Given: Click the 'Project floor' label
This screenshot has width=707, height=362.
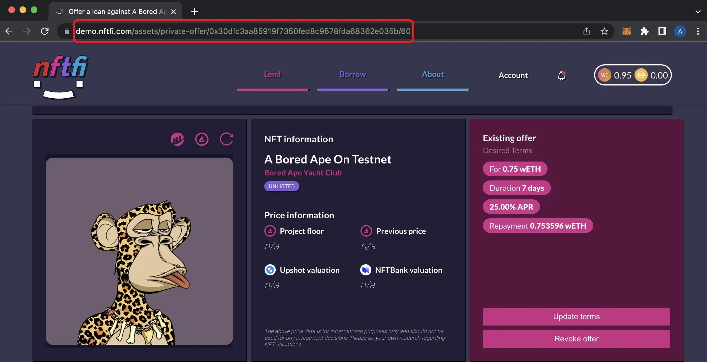Looking at the screenshot, I should click(x=302, y=231).
